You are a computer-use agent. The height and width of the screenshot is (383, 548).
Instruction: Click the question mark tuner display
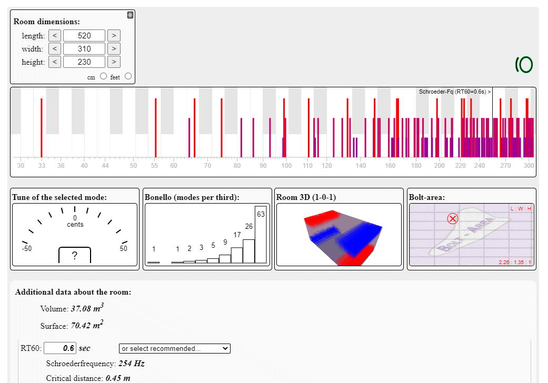[x=74, y=255]
